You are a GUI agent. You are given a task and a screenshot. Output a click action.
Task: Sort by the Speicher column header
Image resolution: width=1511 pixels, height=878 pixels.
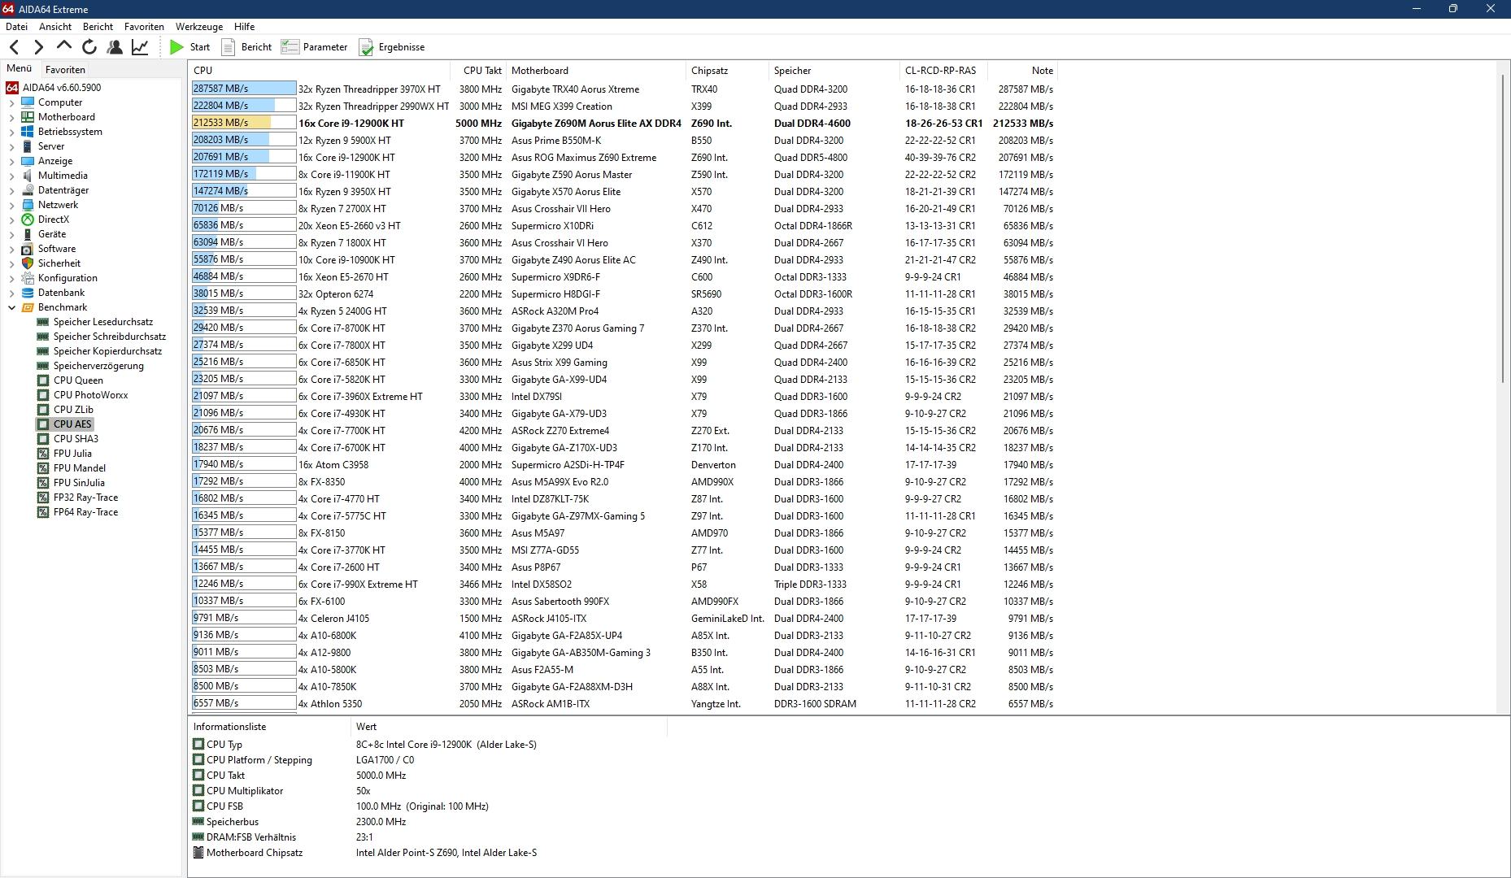(x=834, y=71)
